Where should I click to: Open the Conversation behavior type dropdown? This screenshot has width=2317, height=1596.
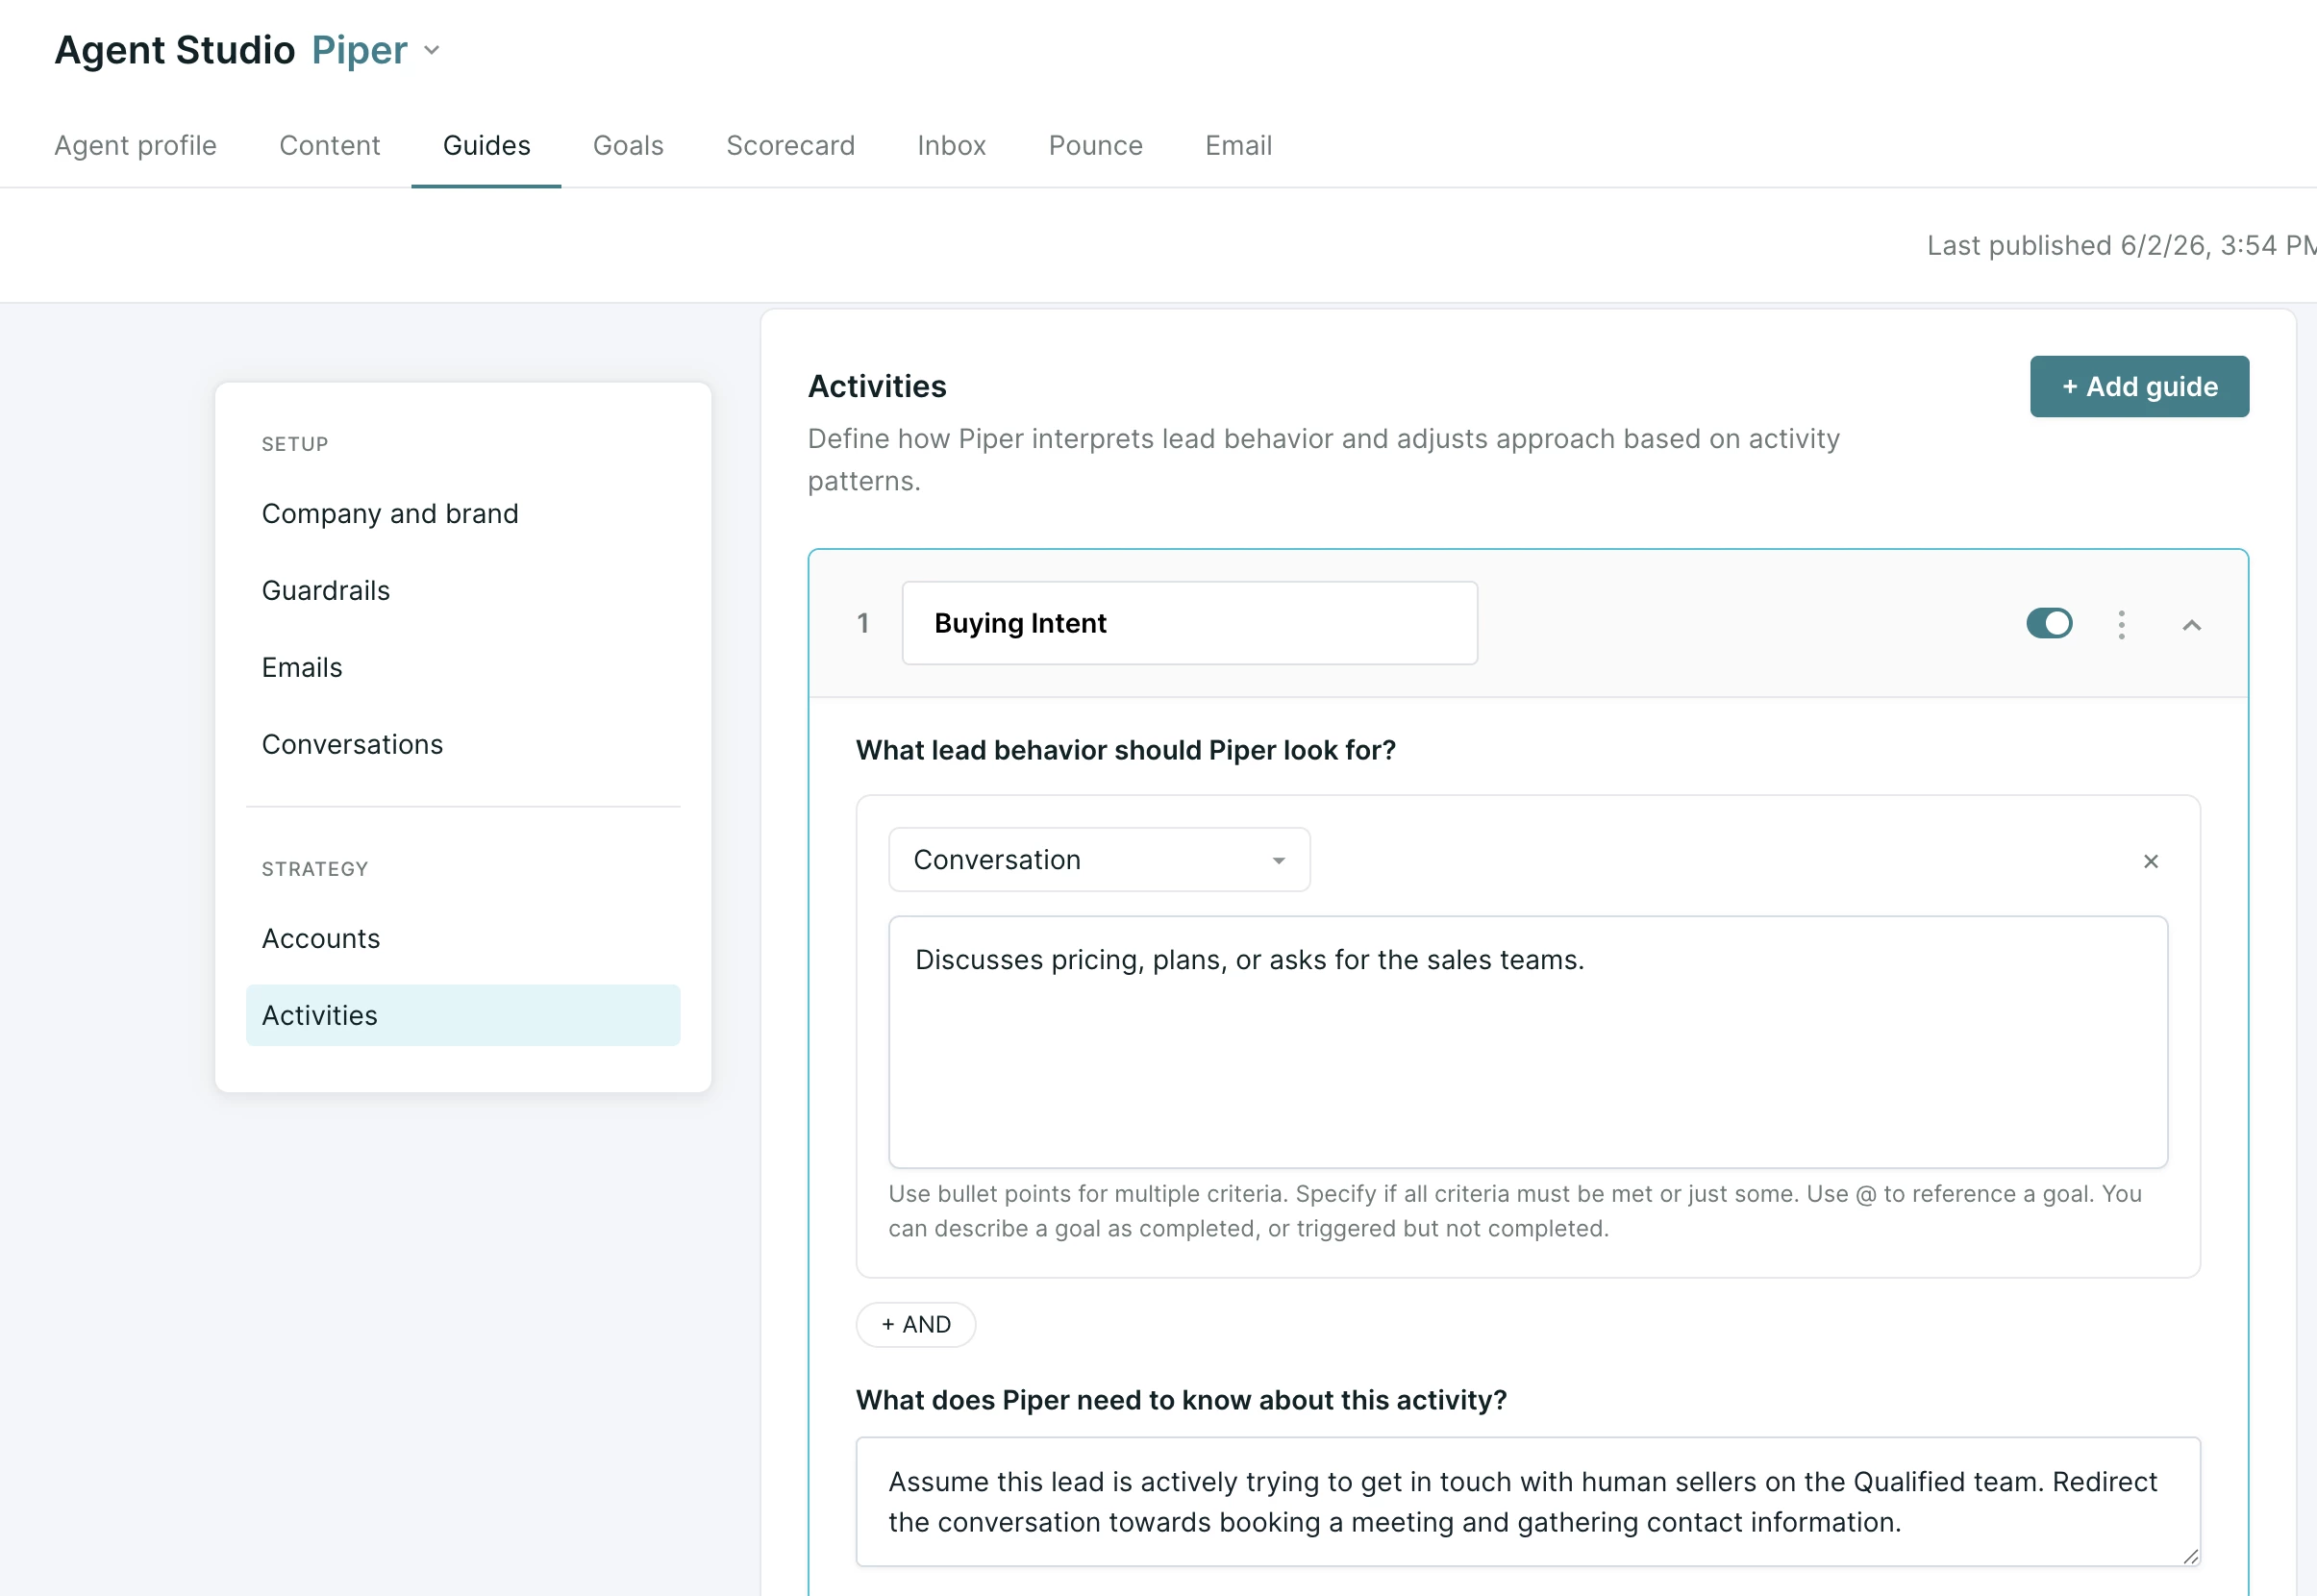point(1099,860)
